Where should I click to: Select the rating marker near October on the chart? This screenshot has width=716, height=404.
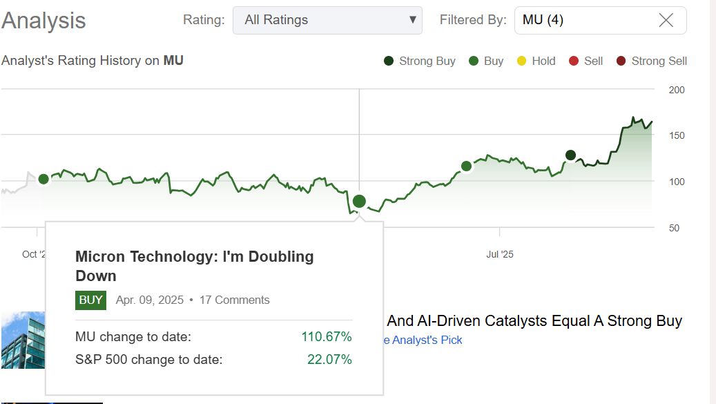click(43, 179)
